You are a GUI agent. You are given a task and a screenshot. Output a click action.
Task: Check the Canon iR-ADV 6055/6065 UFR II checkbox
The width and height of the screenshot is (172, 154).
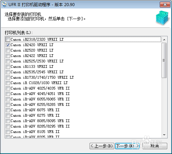tap(8, 99)
